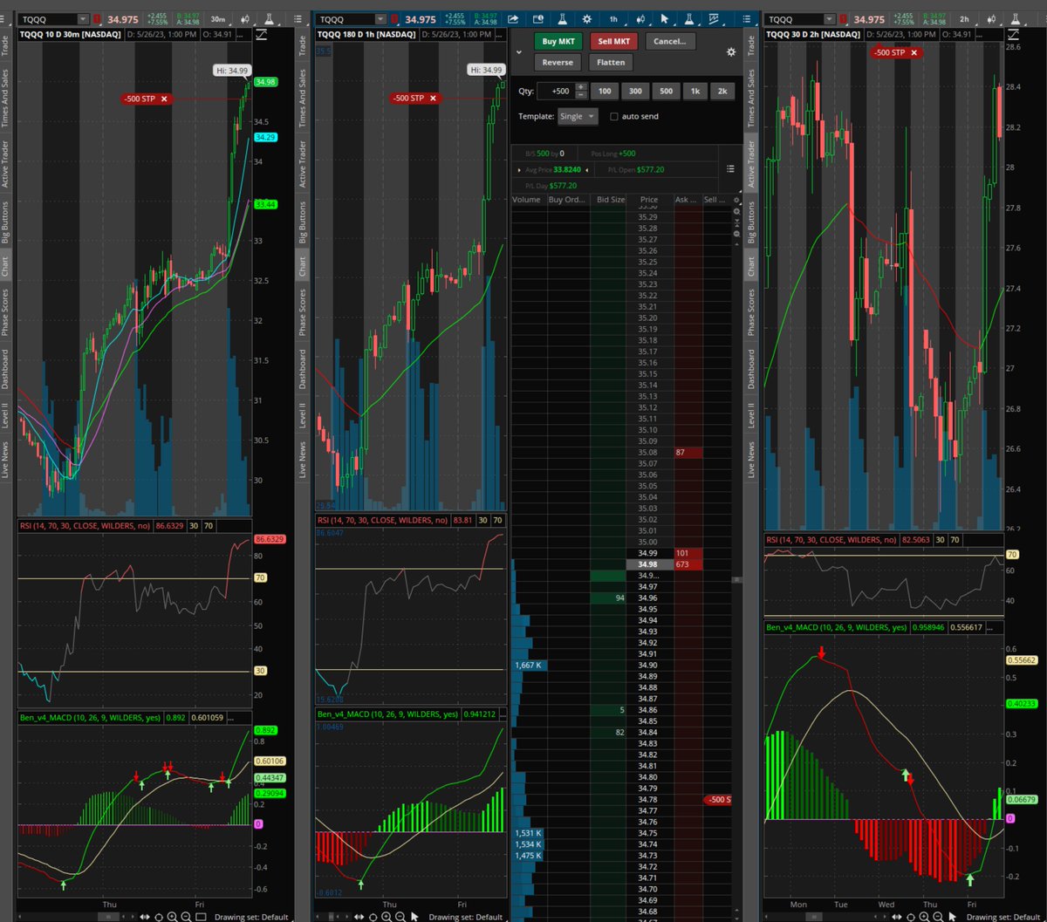Open Dashboard tab on left panel
Image resolution: width=1047 pixels, height=922 pixels.
(x=5, y=370)
